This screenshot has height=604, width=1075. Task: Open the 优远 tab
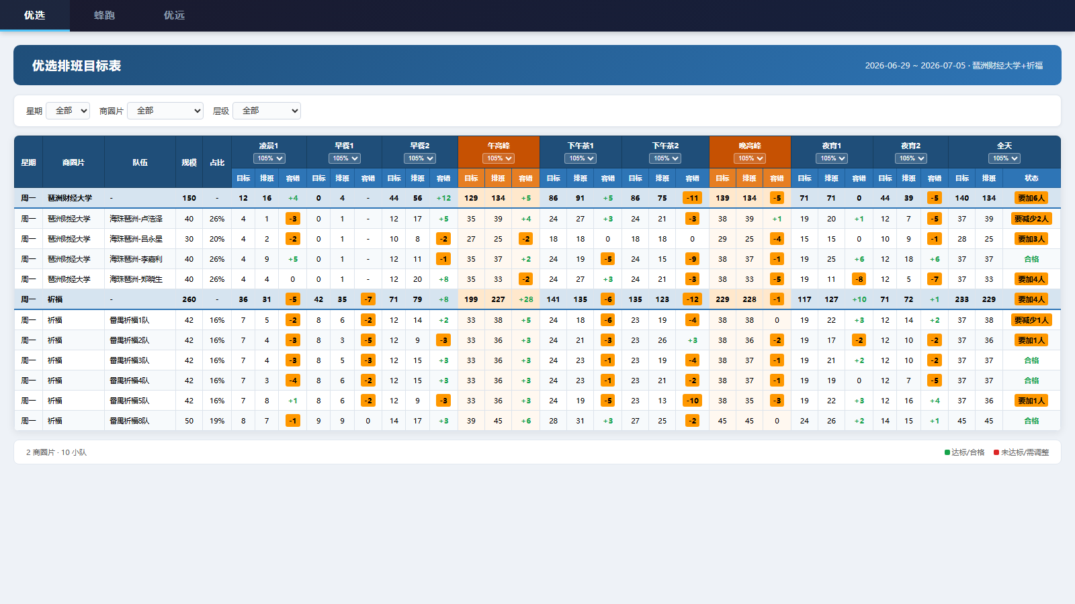pyautogui.click(x=174, y=15)
